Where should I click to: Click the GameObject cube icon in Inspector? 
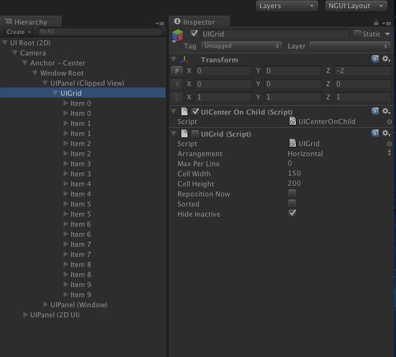178,35
